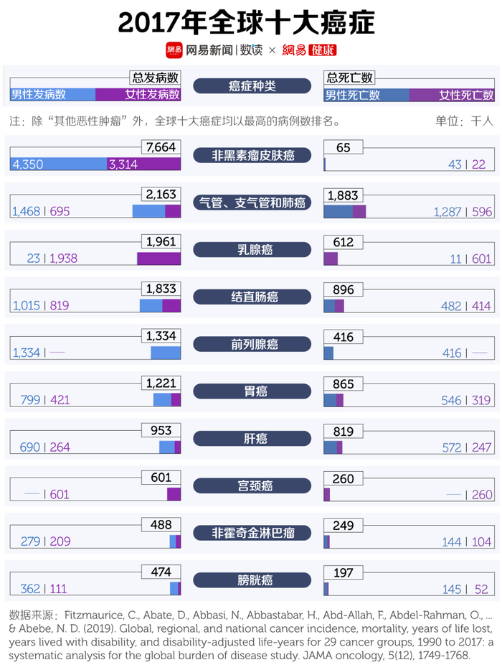Click the 乳腺癌 category pill
This screenshot has height=670, width=502.
point(252,250)
